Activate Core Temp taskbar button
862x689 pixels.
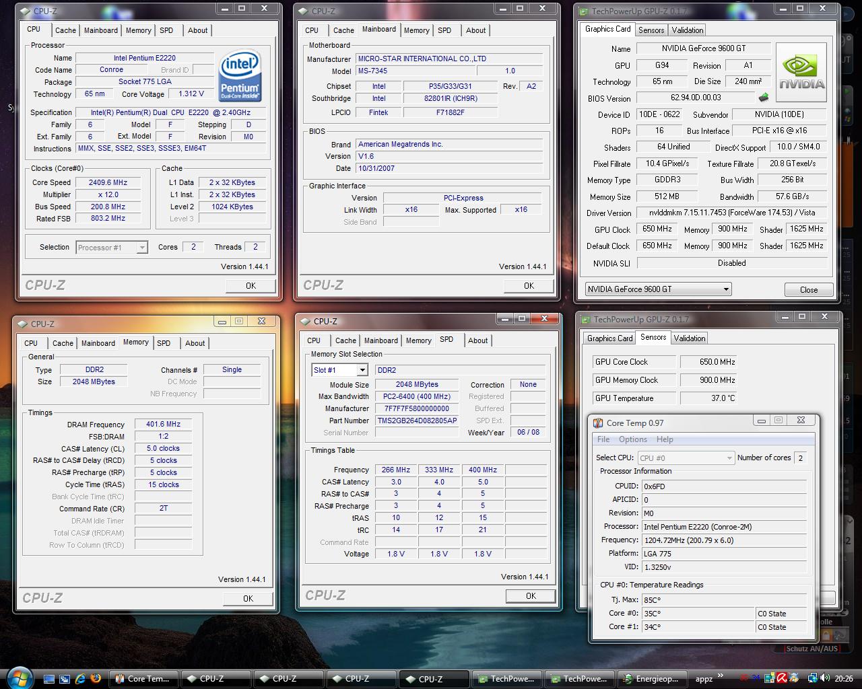pos(144,679)
